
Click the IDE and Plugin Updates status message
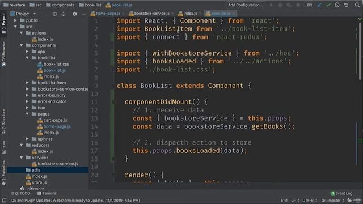[x=75, y=200]
